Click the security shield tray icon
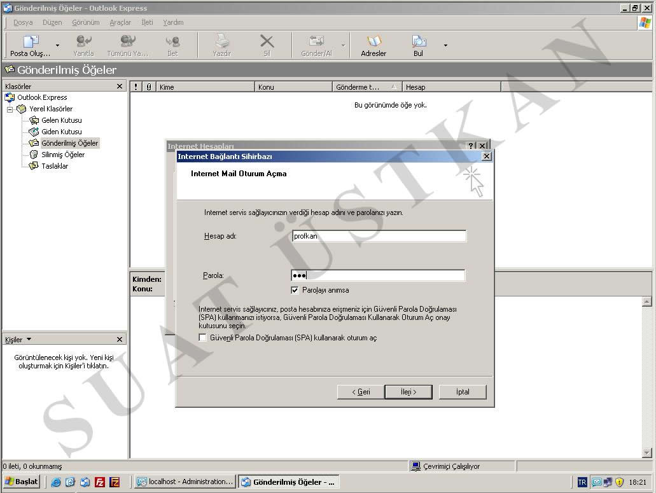656x493 pixels. click(x=620, y=482)
